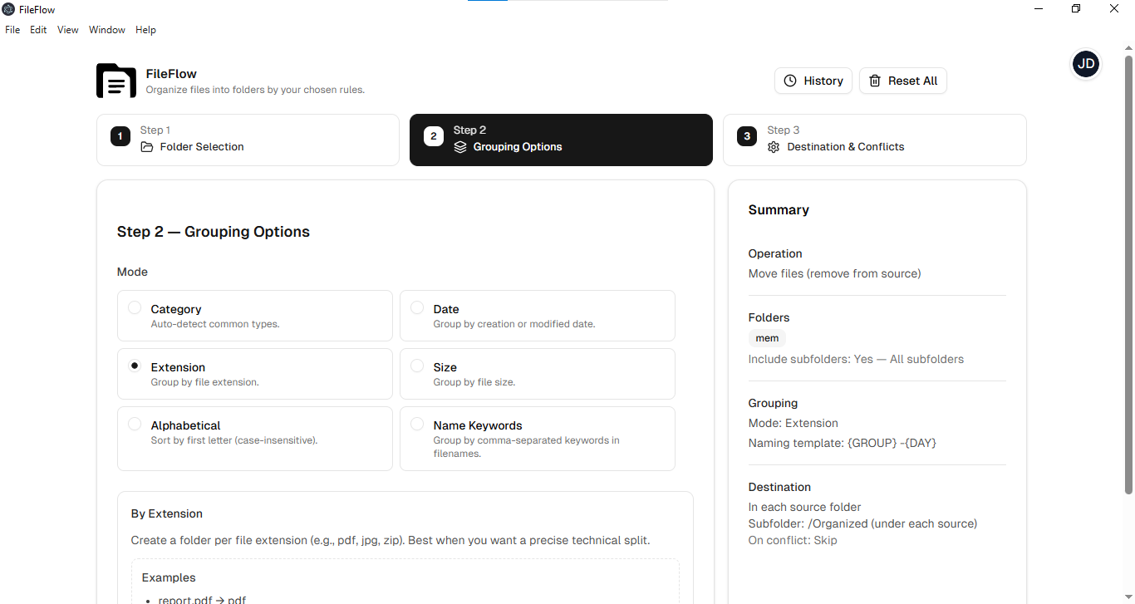Viewport: 1135px width, 604px height.
Task: Click the History button
Action: (813, 81)
